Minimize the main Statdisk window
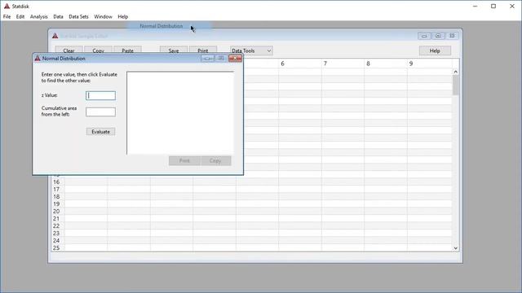The image size is (522, 293). point(475,6)
